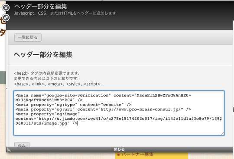Click the tag list line starting with <base>
234x159 pixels.
point(58,84)
